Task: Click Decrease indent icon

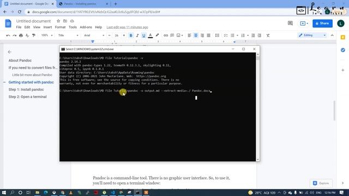Action: [253, 35]
